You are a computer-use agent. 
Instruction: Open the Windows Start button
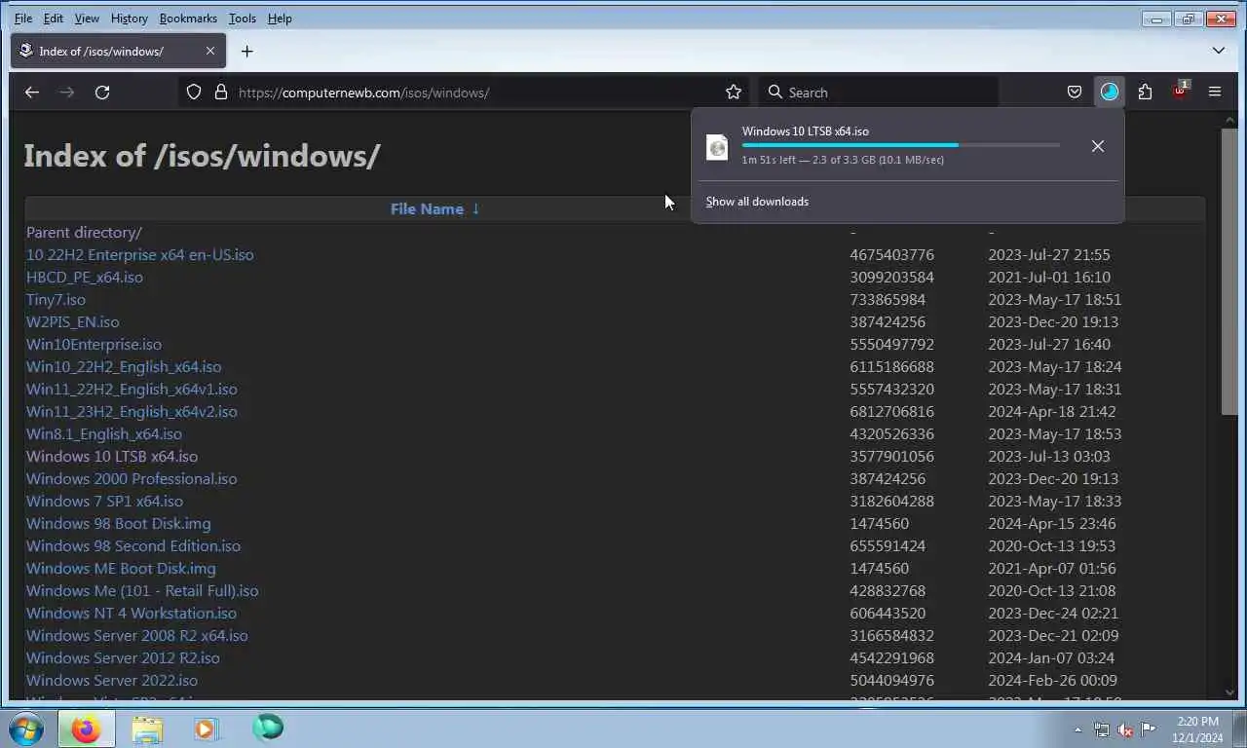click(26, 729)
